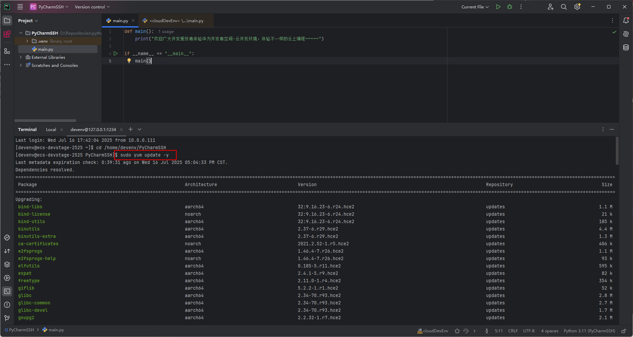Open the Problems tool window icon
Viewport: 633px width, 337px height.
[x=7, y=304]
